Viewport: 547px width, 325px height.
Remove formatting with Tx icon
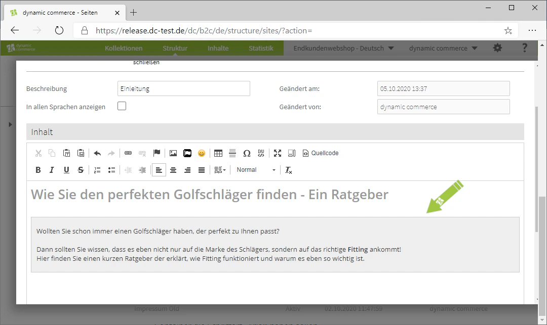tap(289, 170)
